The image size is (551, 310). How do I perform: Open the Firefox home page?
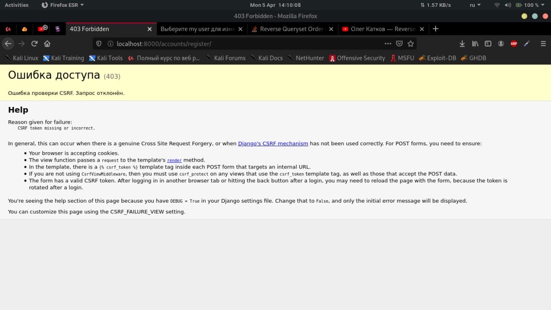(x=47, y=44)
